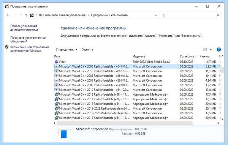Sort by the Издатель column header
The height and width of the screenshot is (145, 228).
(x=139, y=57)
